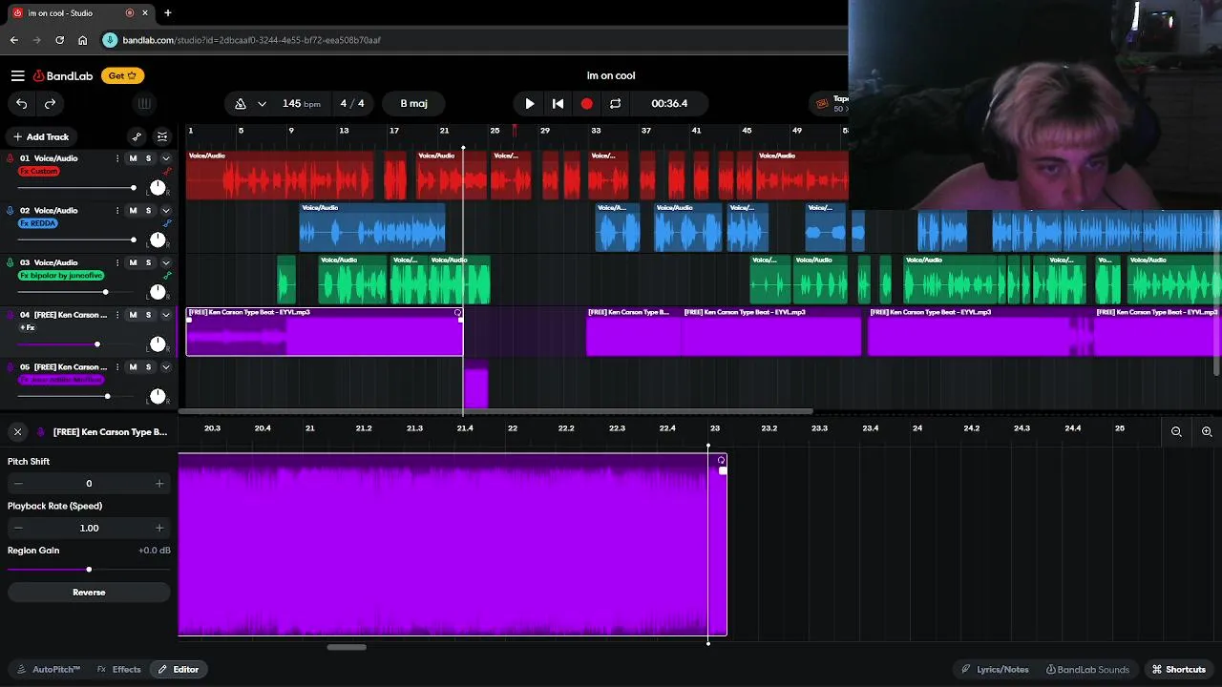Viewport: 1222px width, 687px height.
Task: Solo track 01 Voice/Audio
Action: click(148, 158)
